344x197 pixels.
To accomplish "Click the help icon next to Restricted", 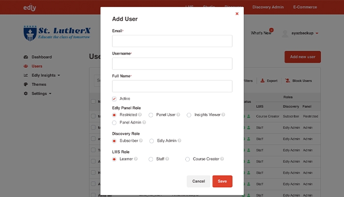I will (141, 115).
